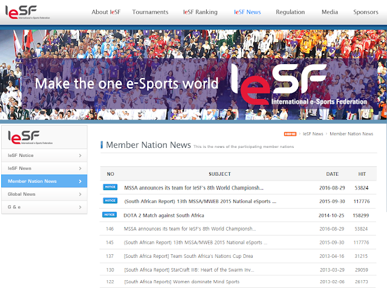Click row number 137
This screenshot has width=387, height=288.
point(109,256)
